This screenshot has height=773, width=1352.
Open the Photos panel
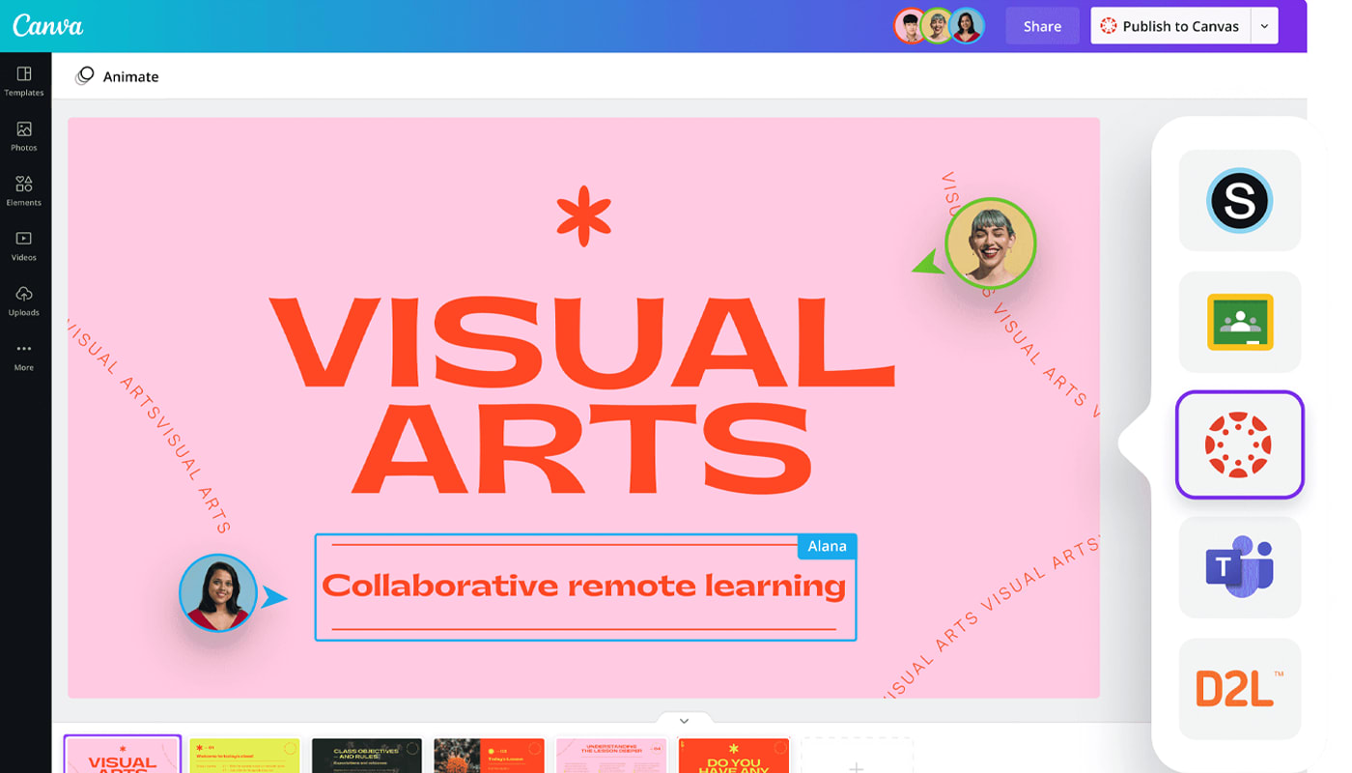coord(24,136)
